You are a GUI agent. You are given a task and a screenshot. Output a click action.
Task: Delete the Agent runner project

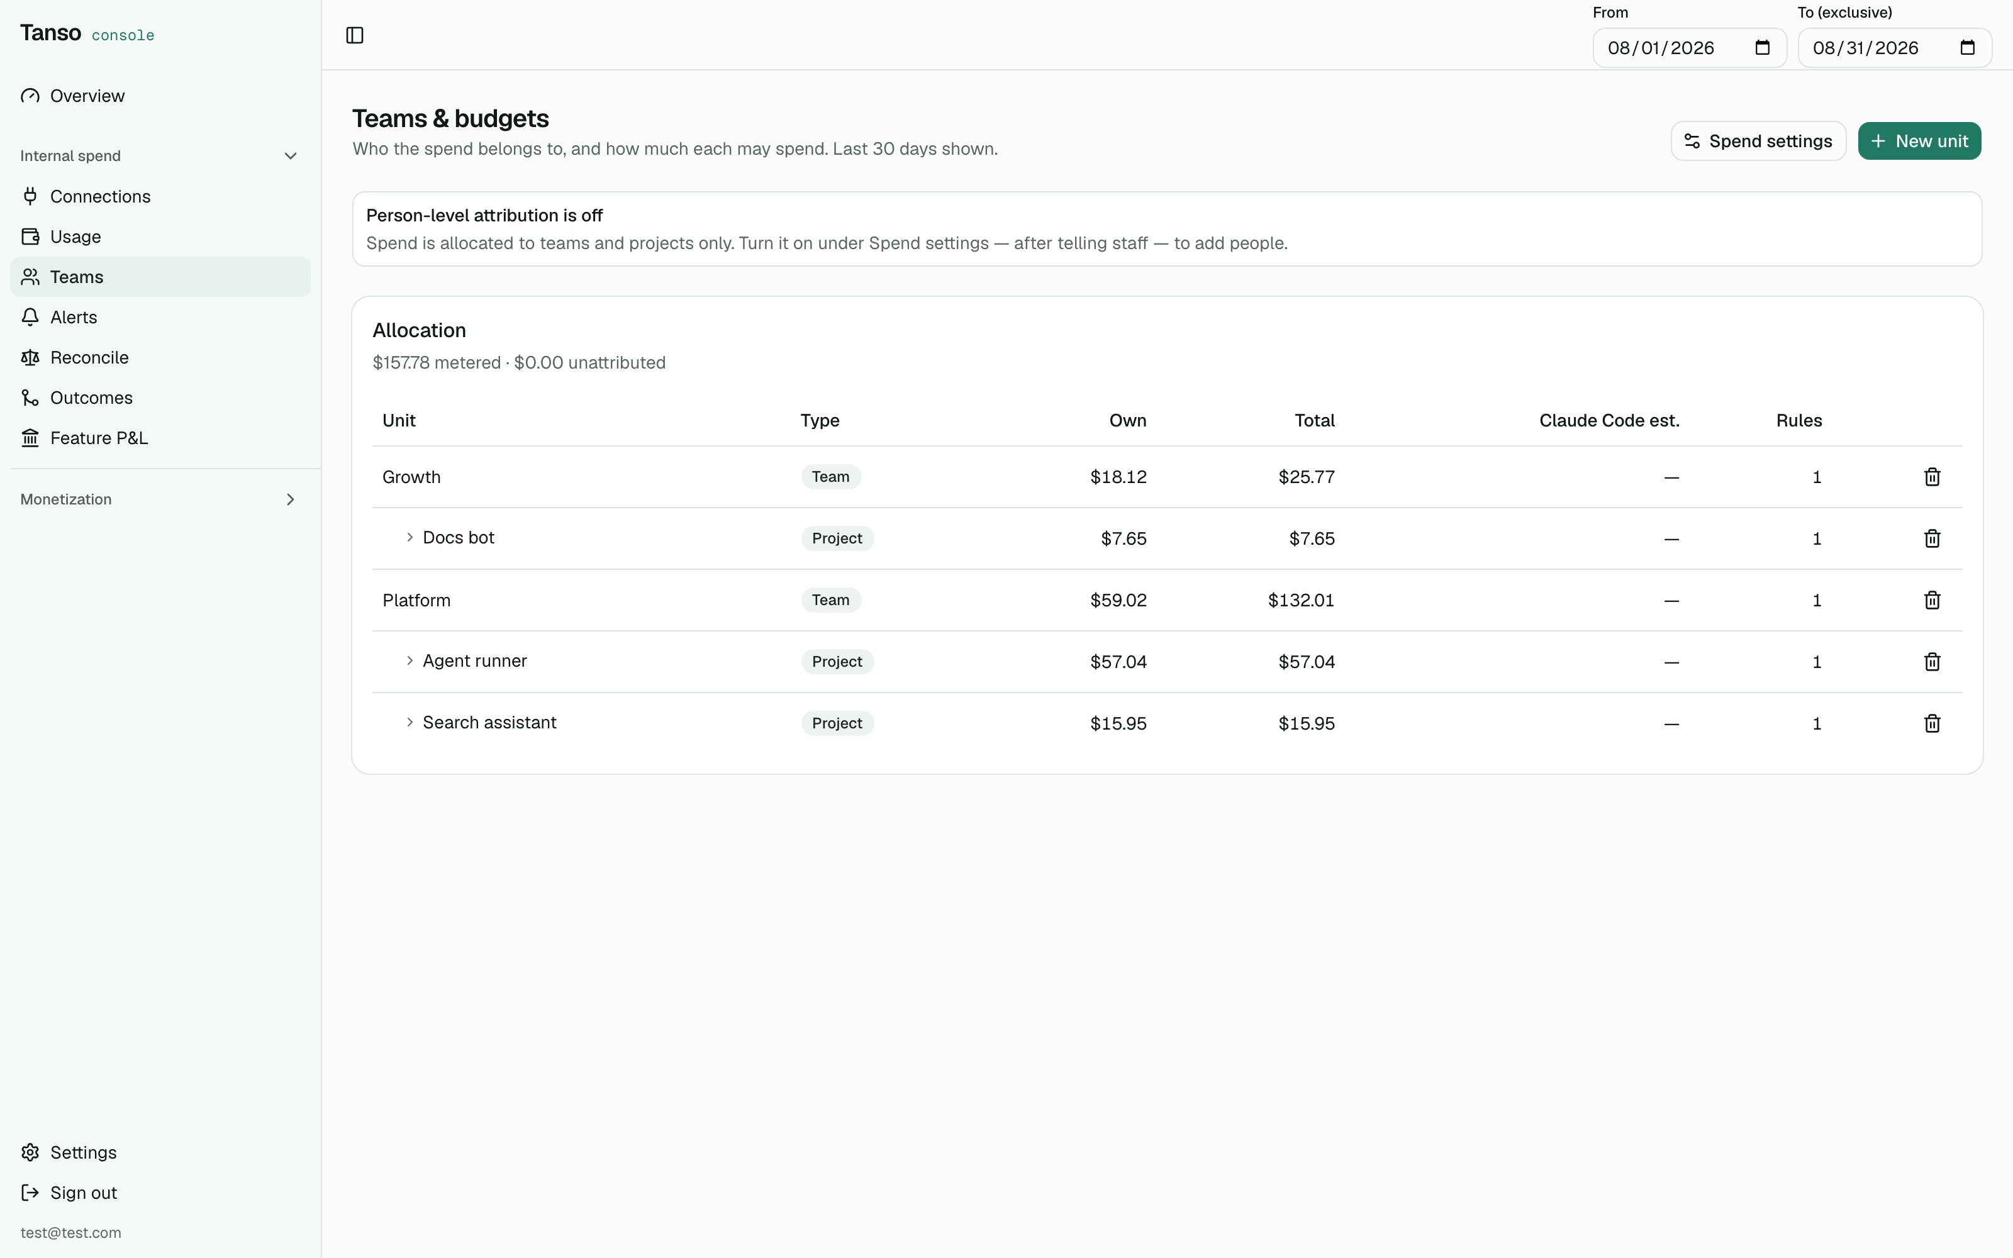(1932, 662)
